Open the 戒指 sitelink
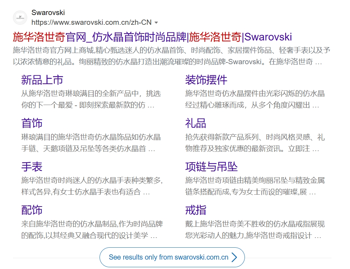The height and width of the screenshot is (269, 350). pyautogui.click(x=196, y=210)
